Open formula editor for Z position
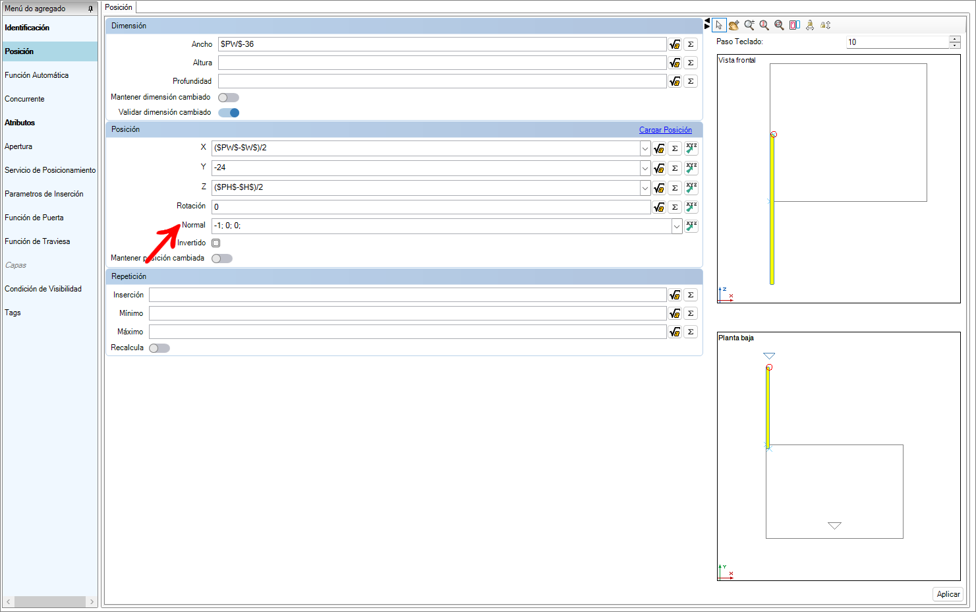Screen dimensions: 976x612 (659, 188)
